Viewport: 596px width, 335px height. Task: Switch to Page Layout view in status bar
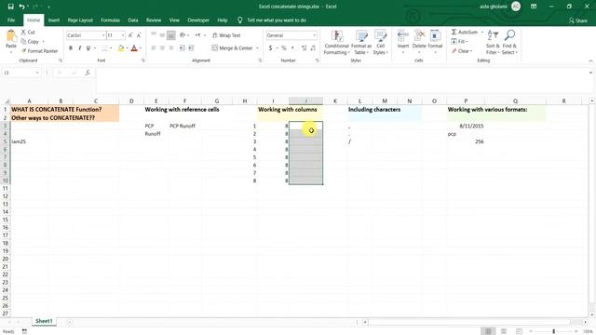[x=504, y=331]
